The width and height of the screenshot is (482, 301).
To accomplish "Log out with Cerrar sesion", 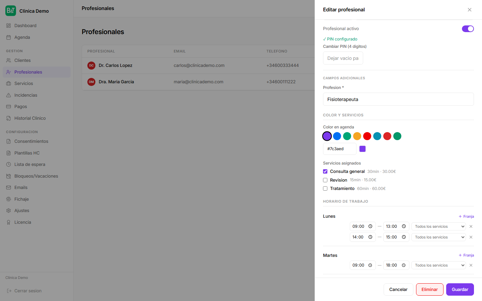I will click(x=36, y=291).
